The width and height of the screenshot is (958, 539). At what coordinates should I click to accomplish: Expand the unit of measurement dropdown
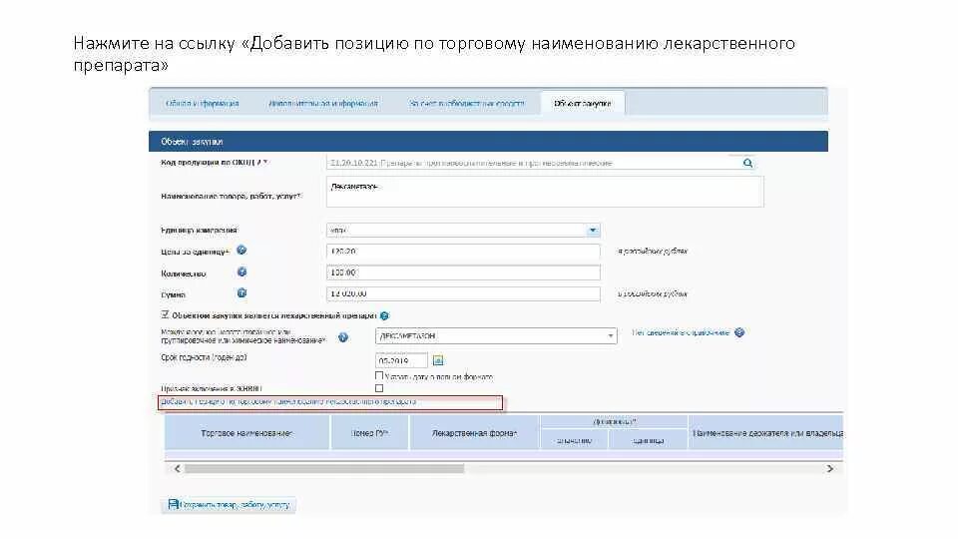(x=593, y=231)
